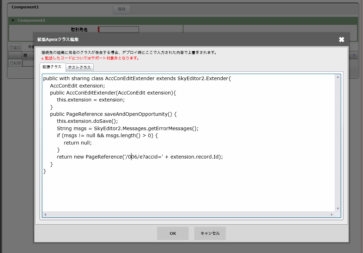Collapse the Component2 section triangle

point(13,20)
